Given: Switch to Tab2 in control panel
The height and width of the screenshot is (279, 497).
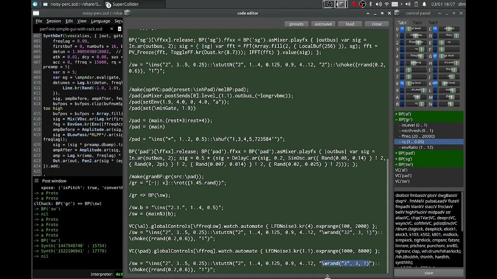Looking at the screenshot, I should coord(417,23).
